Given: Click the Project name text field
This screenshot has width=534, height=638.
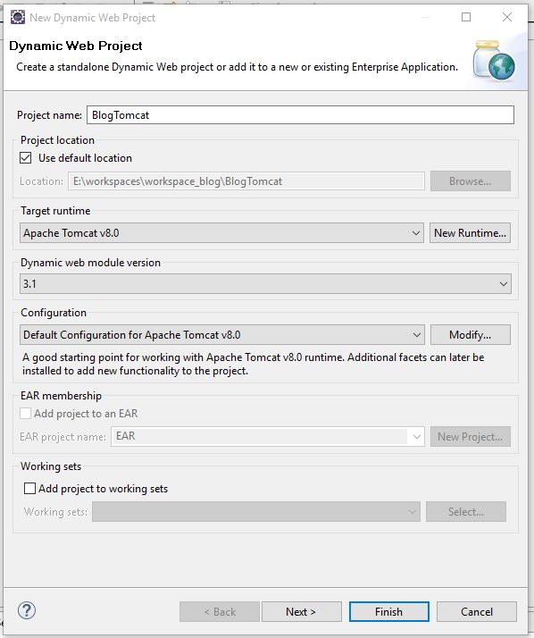Looking at the screenshot, I should pyautogui.click(x=300, y=115).
